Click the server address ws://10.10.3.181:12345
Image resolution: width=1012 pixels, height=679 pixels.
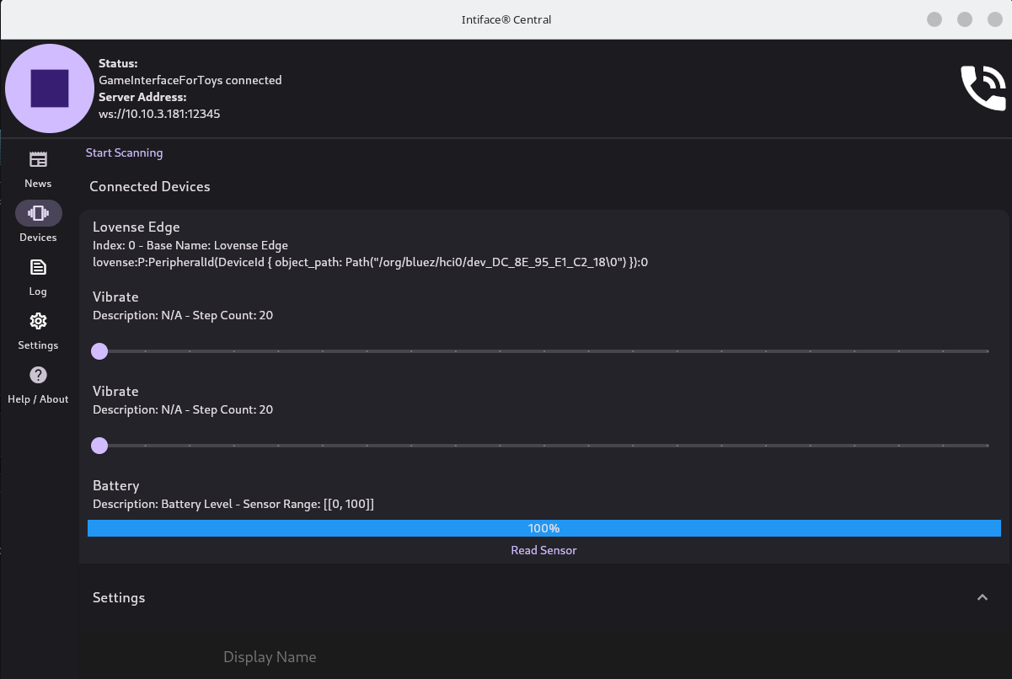click(159, 114)
